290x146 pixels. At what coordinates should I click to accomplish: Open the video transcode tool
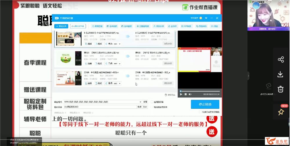pos(202,26)
